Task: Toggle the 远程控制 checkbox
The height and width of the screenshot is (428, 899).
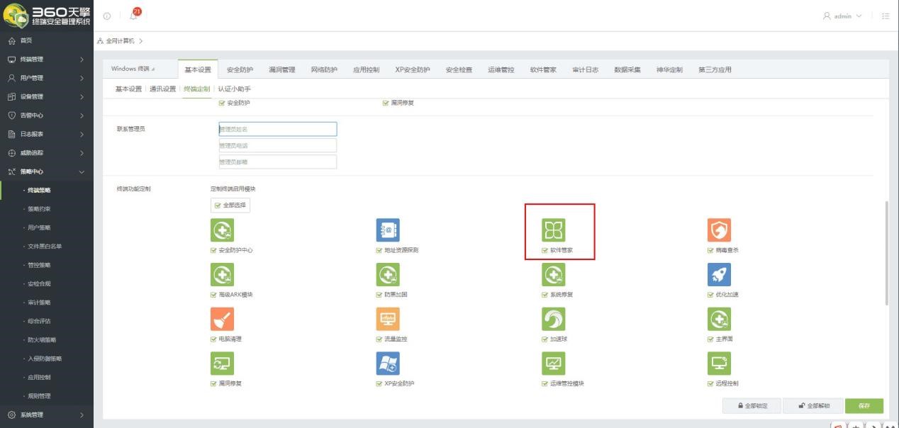Action: point(710,383)
